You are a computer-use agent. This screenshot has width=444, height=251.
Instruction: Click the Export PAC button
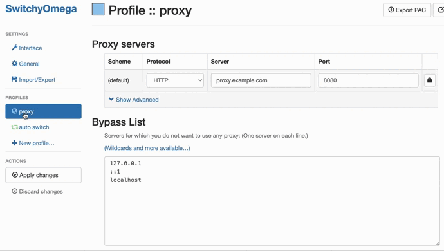407,10
